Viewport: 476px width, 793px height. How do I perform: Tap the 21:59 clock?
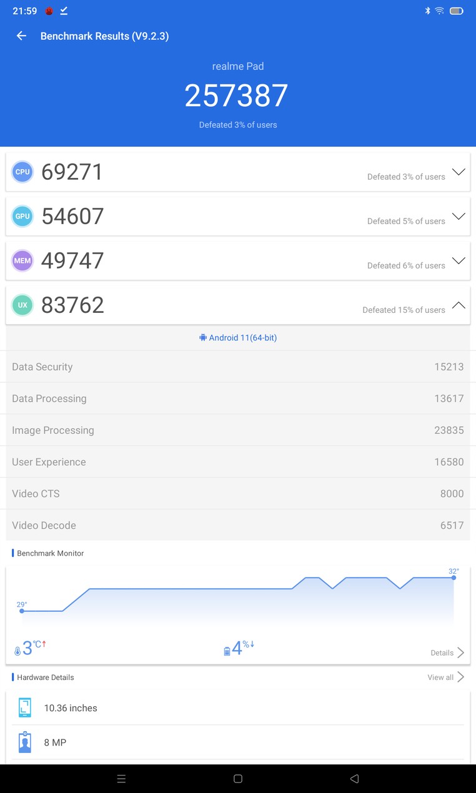[25, 11]
